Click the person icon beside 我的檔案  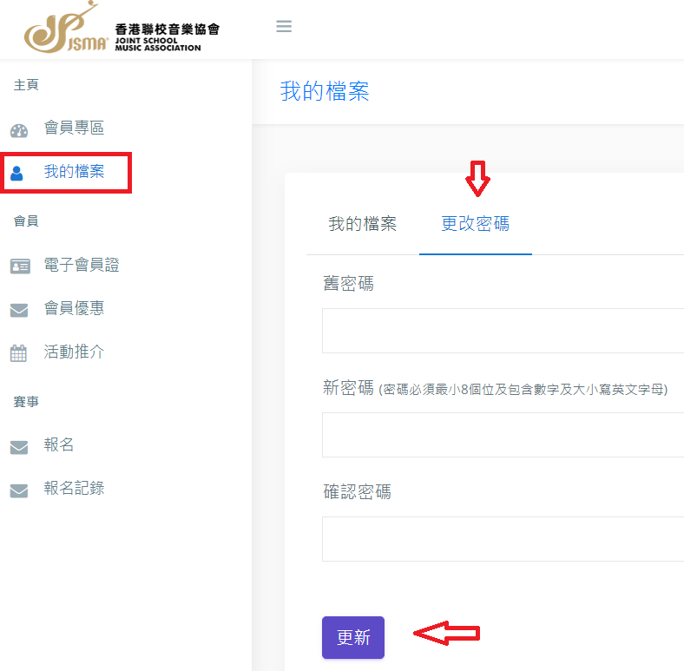[16, 174]
